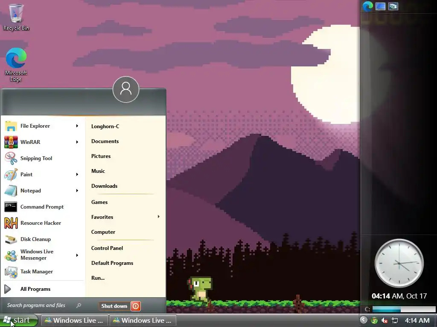
Task: Open Default Programs
Action: pyautogui.click(x=112, y=263)
